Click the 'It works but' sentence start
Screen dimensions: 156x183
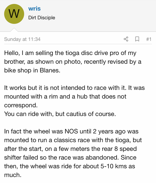click(21, 88)
